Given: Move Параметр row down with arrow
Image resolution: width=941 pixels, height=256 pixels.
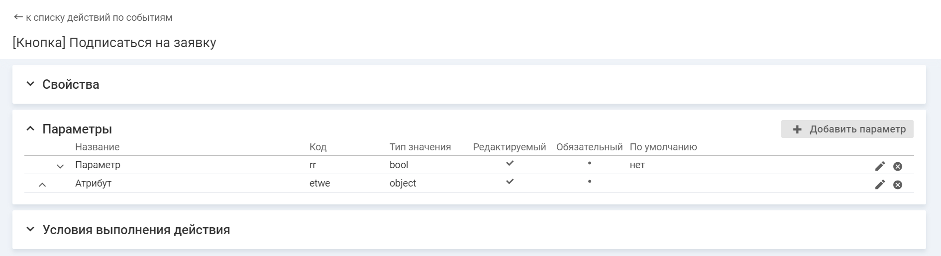Looking at the screenshot, I should [x=60, y=166].
